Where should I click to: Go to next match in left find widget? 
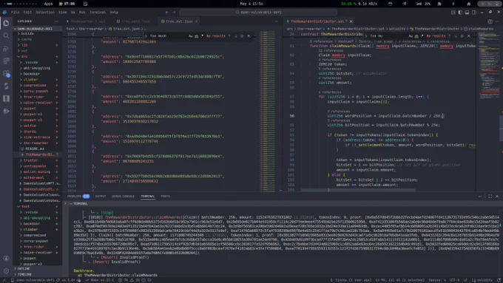(x=236, y=36)
